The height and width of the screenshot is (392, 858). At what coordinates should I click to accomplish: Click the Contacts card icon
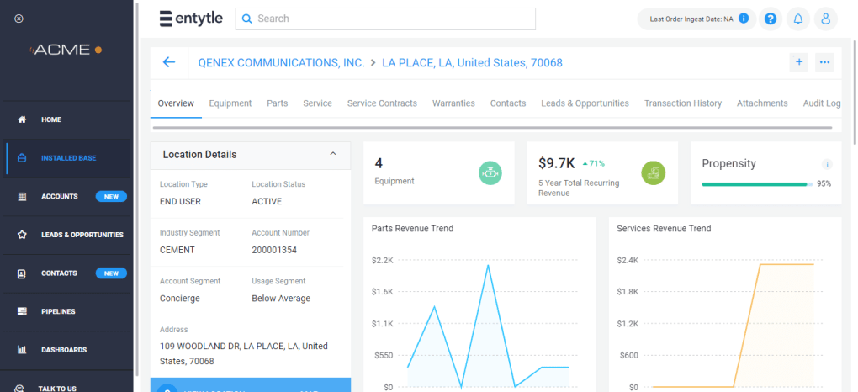click(22, 273)
